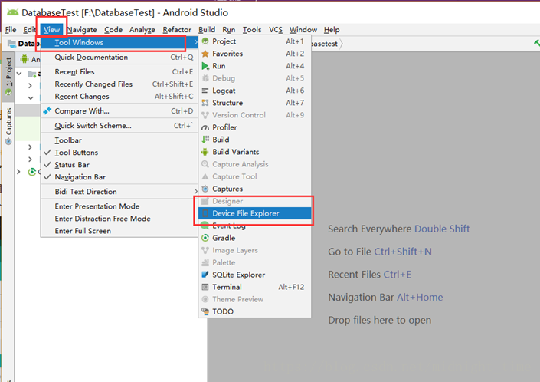Click the green Gradle Scripts tree icon
Viewport: 540px width, 382px height.
[x=32, y=172]
